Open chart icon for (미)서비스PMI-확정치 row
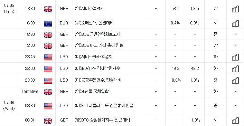244x126 pixels. click(235, 57)
